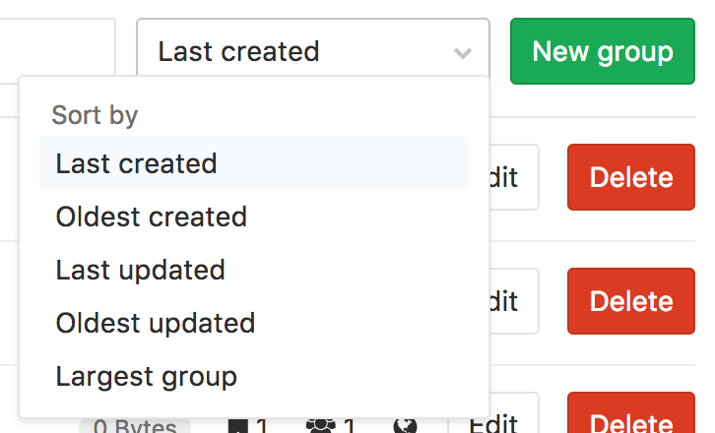Image resolution: width=715 pixels, height=433 pixels.
Task: Click the globe public visibility icon
Action: 405,426
